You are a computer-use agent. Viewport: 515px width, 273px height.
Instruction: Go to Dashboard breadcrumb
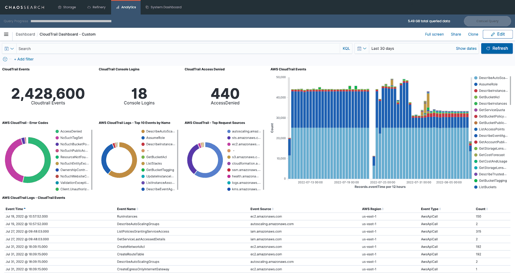[x=25, y=34]
